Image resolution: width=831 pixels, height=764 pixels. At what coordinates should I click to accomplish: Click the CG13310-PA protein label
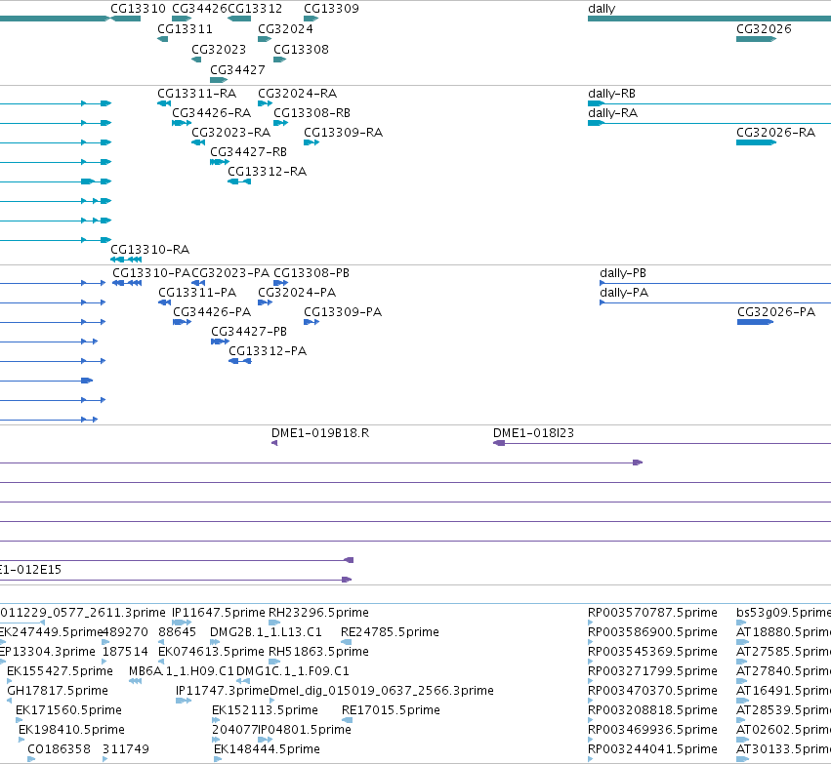point(151,272)
